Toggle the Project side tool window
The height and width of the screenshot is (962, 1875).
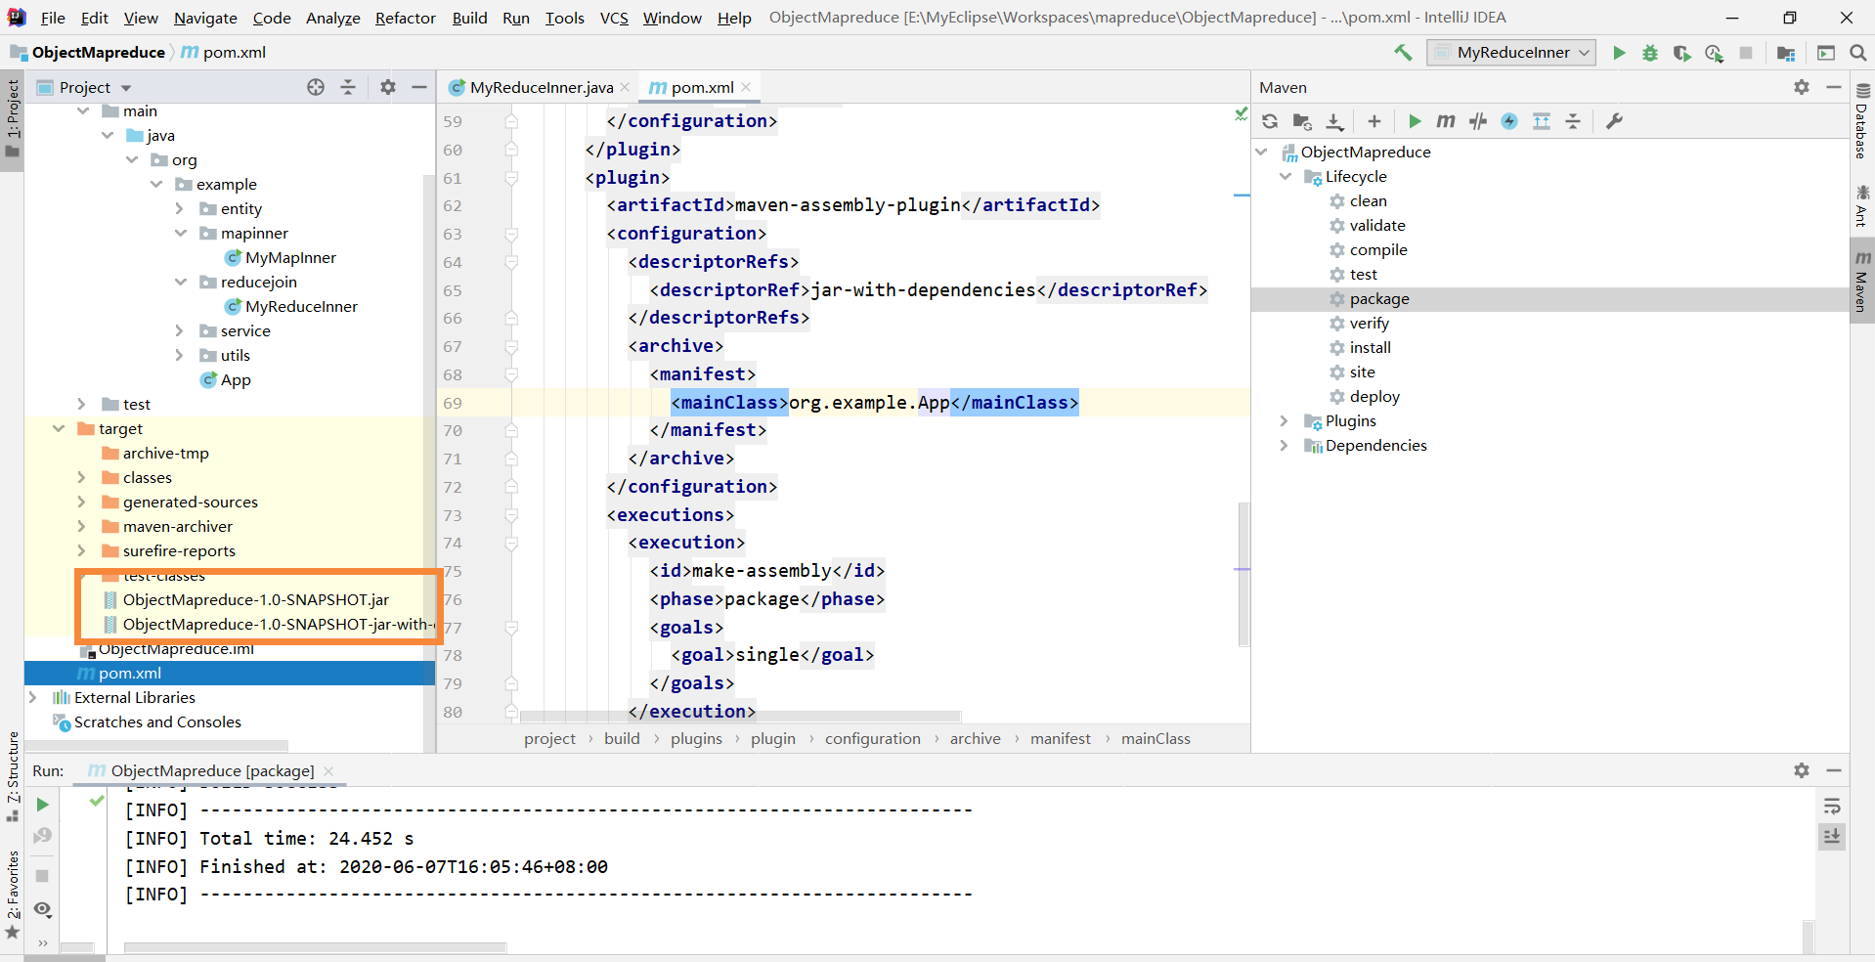(x=12, y=118)
